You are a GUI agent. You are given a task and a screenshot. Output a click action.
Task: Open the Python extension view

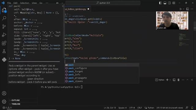pyautogui.click(x=4, y=60)
